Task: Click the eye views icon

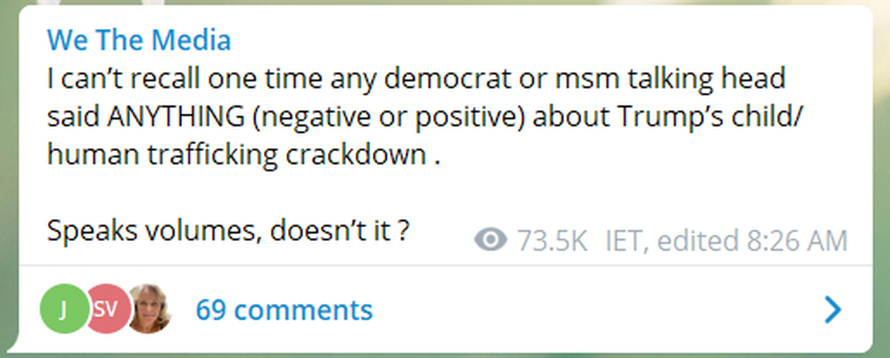Action: click(x=490, y=239)
